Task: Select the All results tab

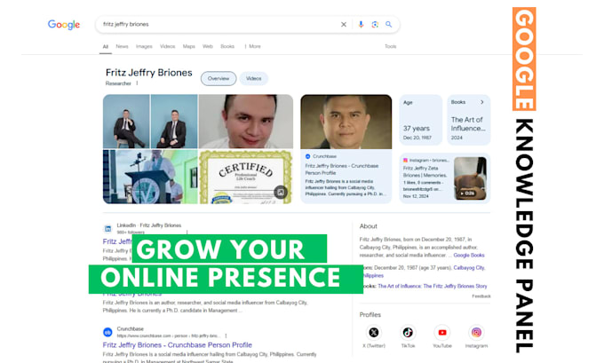Action: click(x=106, y=46)
